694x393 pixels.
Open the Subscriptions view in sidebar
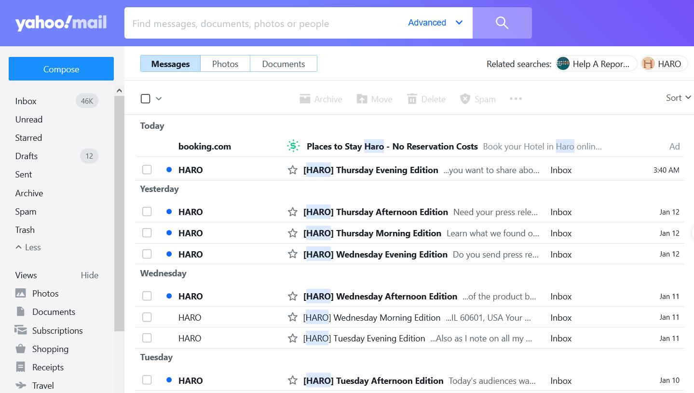click(x=49, y=330)
